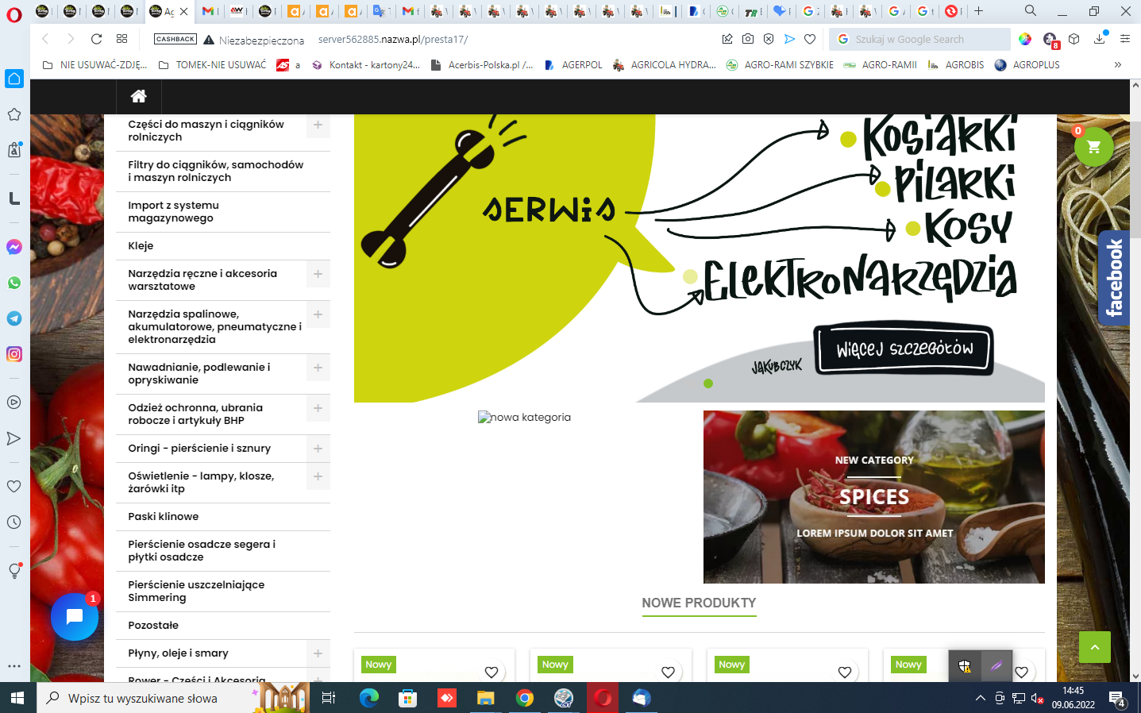Toggle wishlist heart on the second Nowy product
This screenshot has width=1141, height=713.
tap(669, 673)
